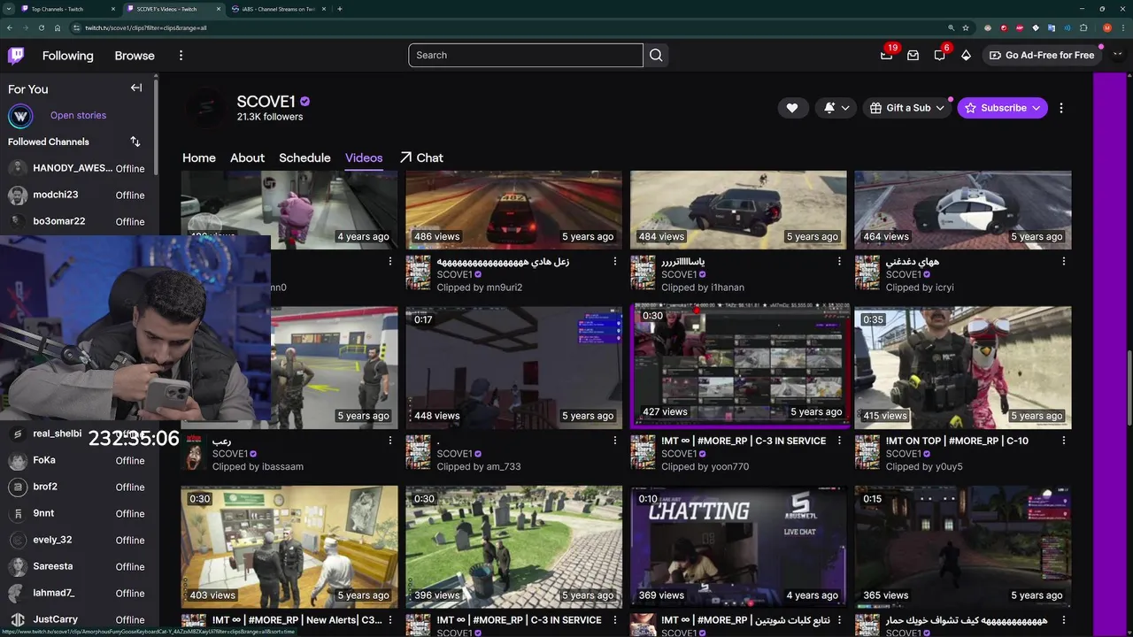1133x637 pixels.
Task: Open followed channel bo3omar22
Action: point(78,221)
